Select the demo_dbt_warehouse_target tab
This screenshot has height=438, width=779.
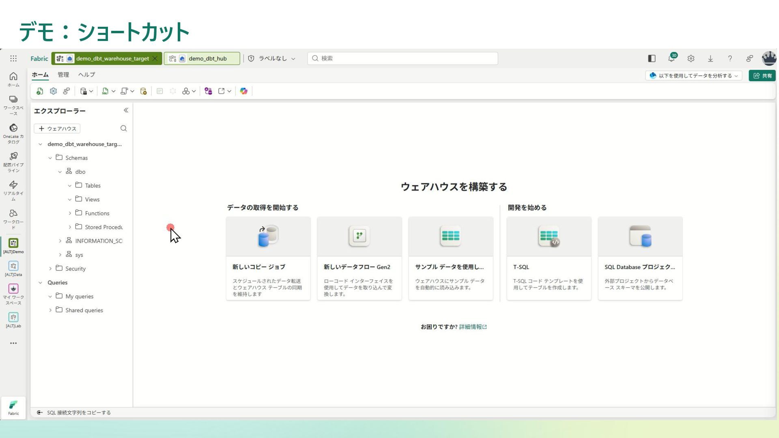[x=107, y=58]
